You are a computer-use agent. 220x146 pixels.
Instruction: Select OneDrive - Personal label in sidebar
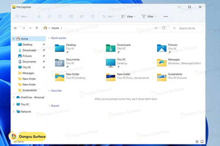[x=32, y=98]
